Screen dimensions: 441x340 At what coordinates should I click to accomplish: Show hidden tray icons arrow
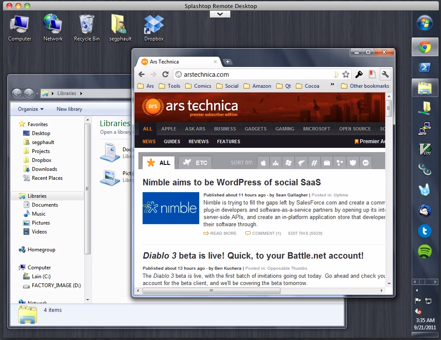(x=417, y=290)
